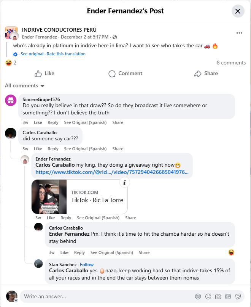Follow Stan Sanchez
This screenshot has height=307, width=251.
coord(87,264)
